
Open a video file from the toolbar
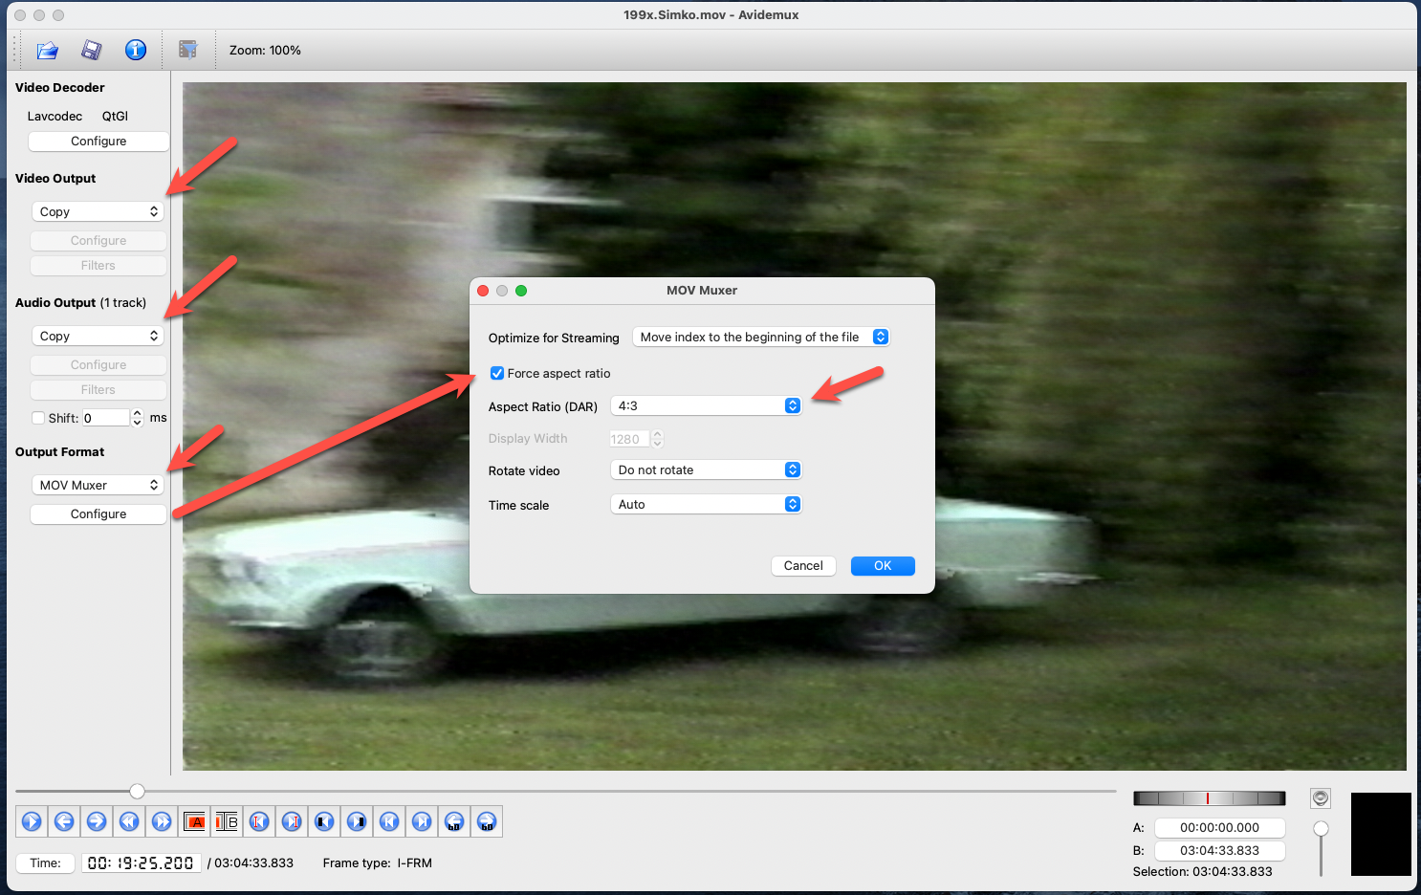pos(47,50)
